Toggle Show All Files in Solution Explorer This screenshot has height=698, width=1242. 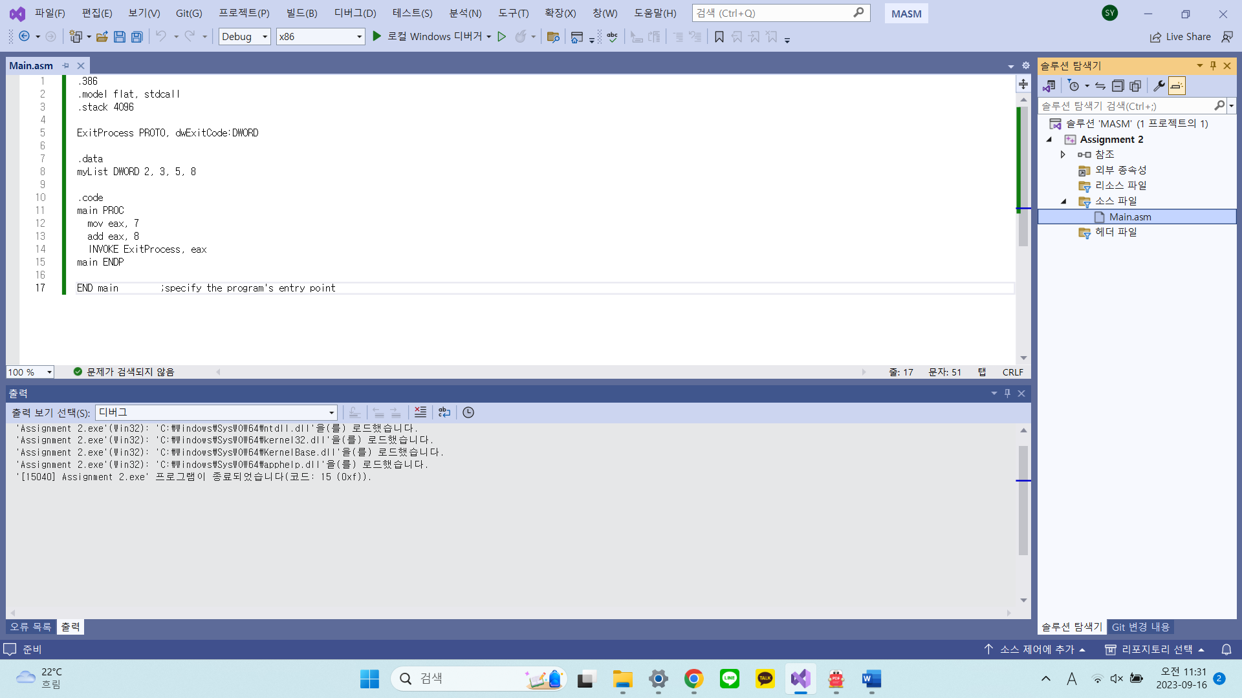pos(1136,85)
